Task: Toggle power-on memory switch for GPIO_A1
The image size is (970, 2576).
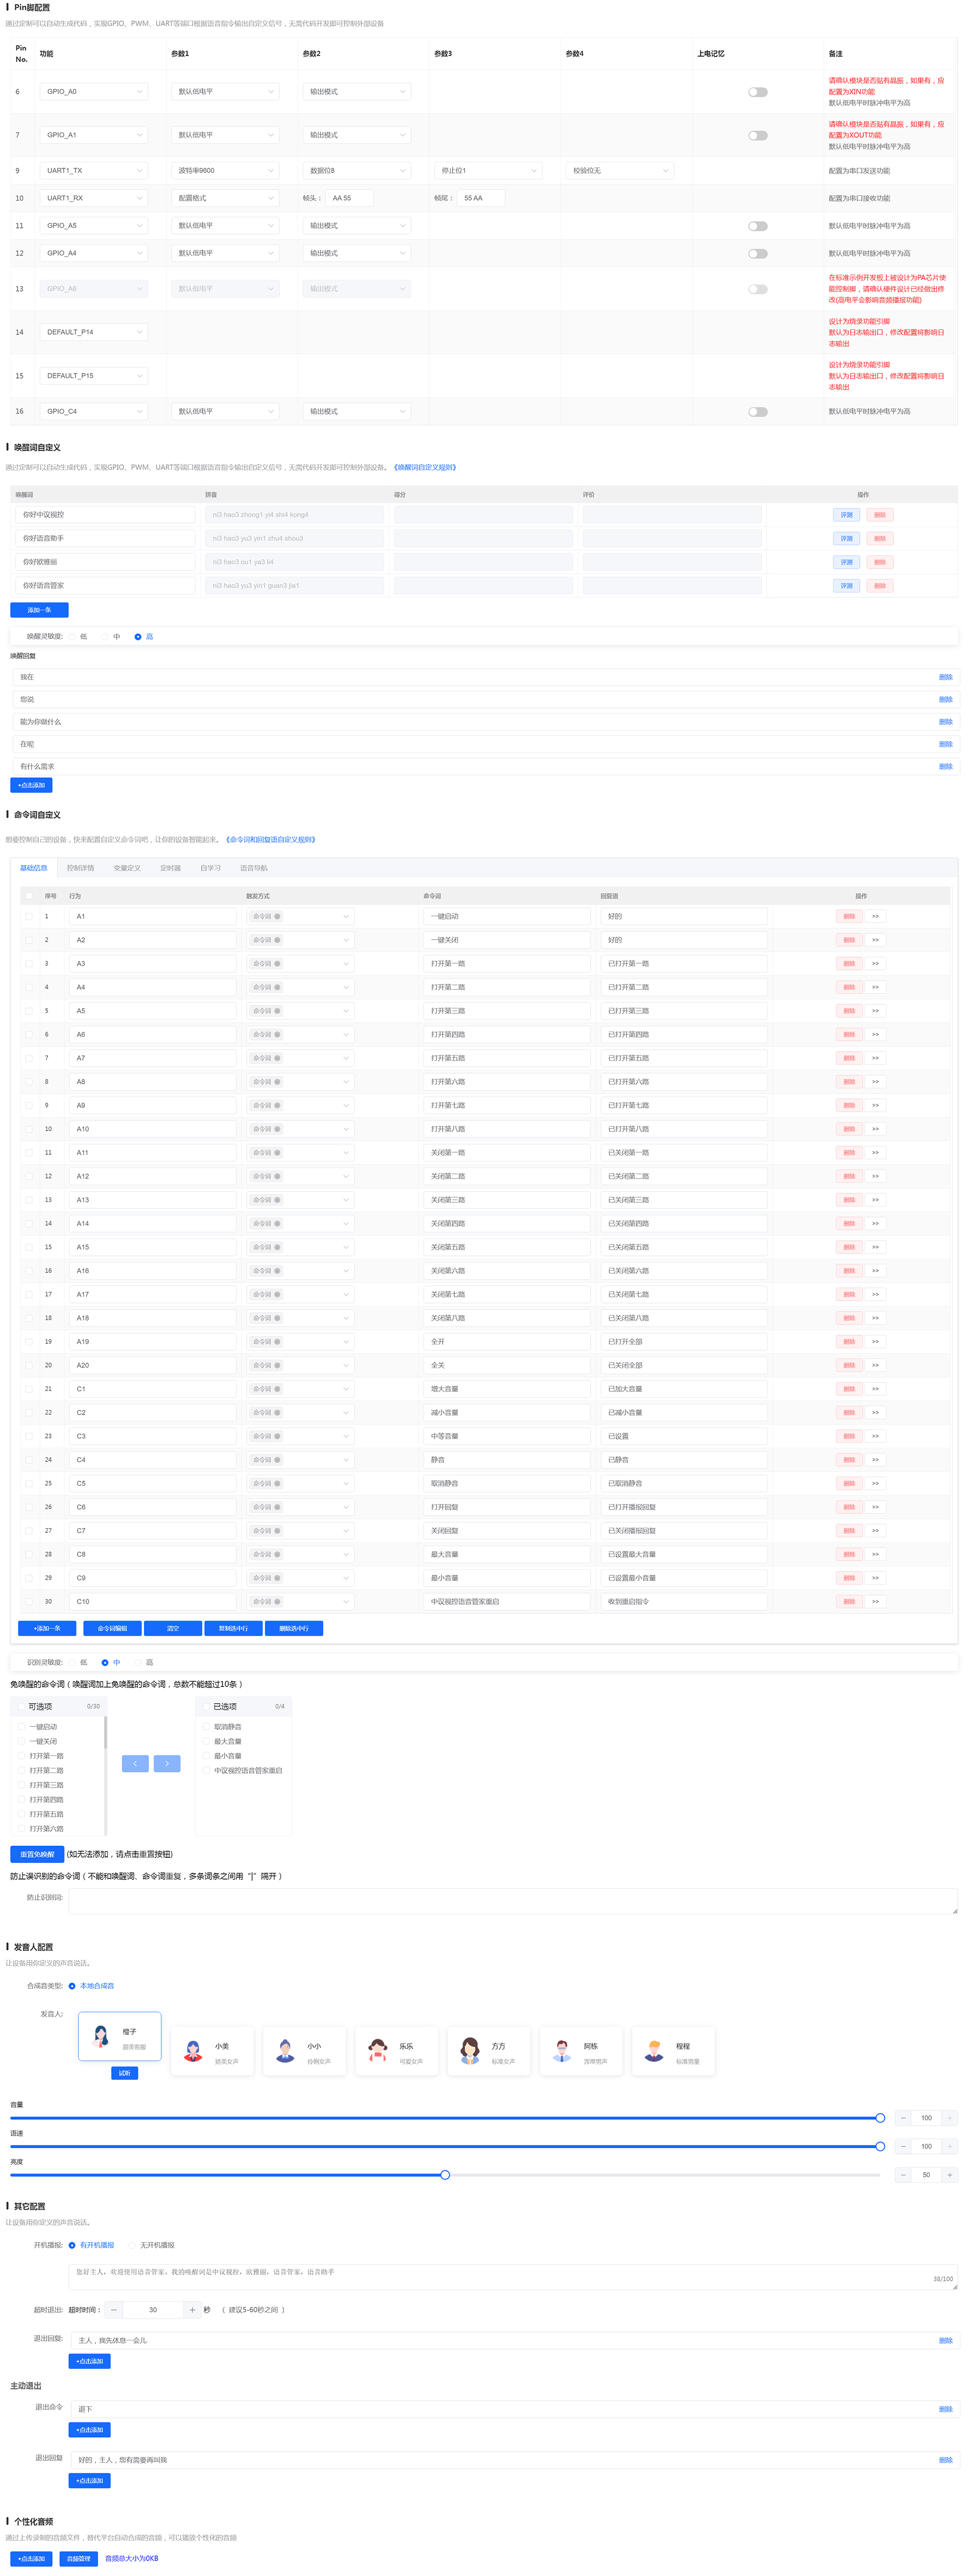Action: [758, 135]
